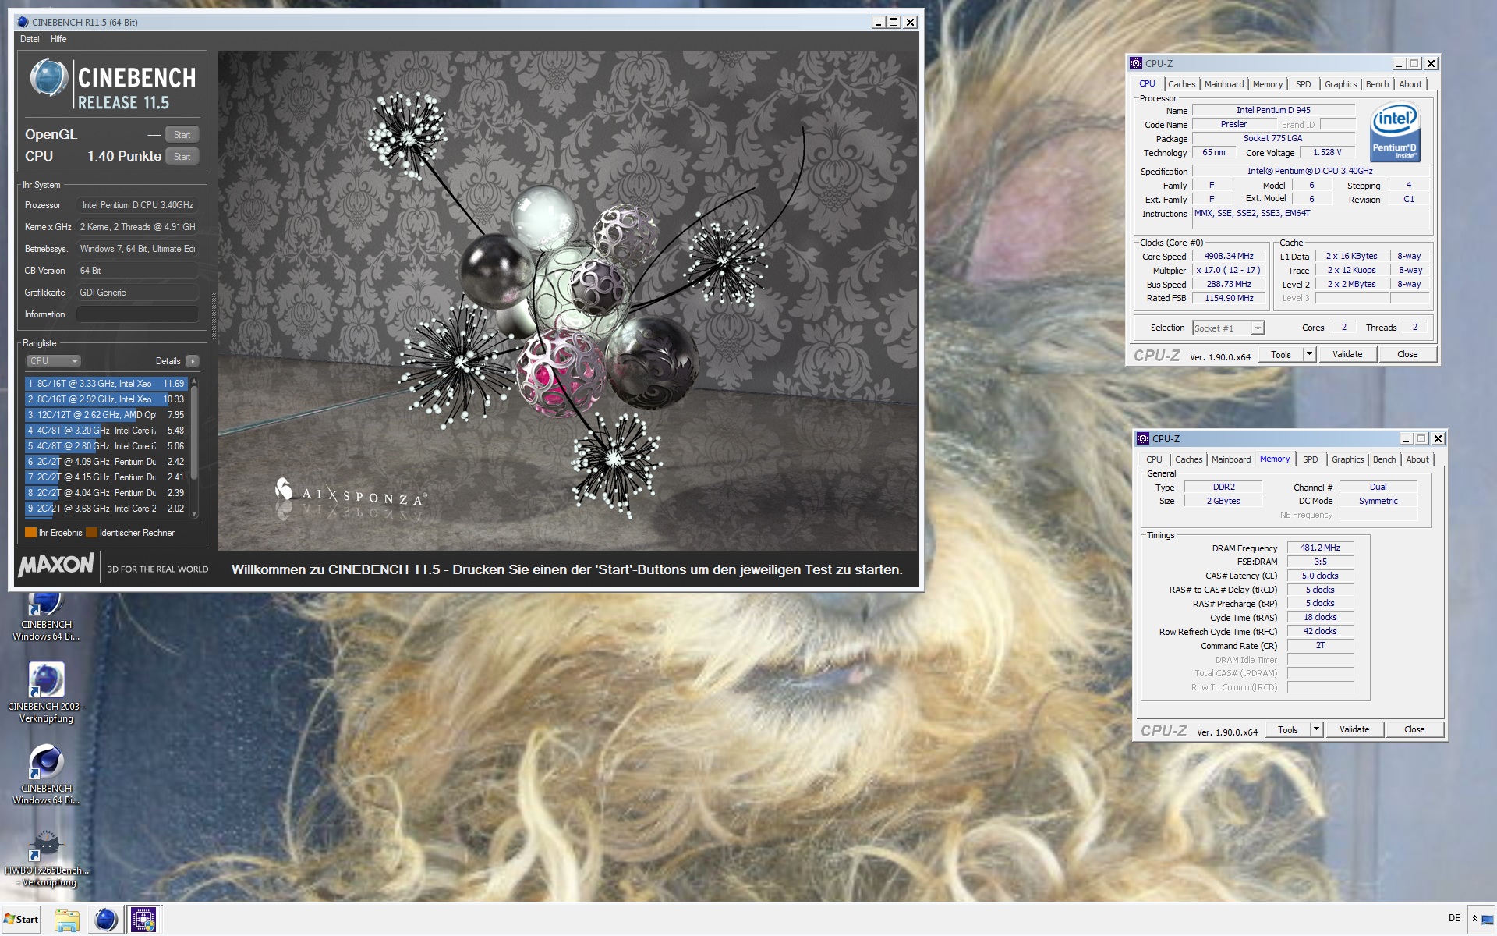Show hidden system tray icons

(x=1474, y=919)
